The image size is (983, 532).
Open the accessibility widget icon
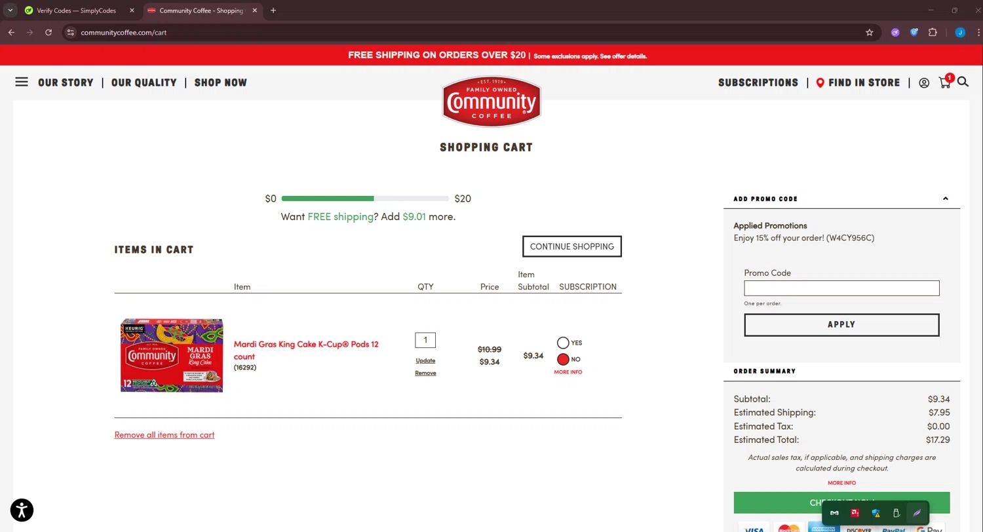tap(22, 510)
